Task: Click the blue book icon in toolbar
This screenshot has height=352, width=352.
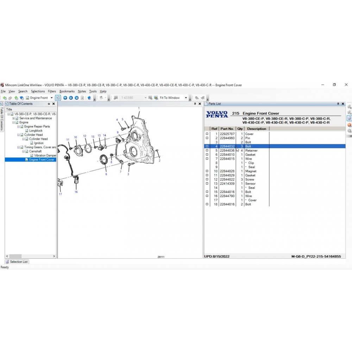Action: 89,98
